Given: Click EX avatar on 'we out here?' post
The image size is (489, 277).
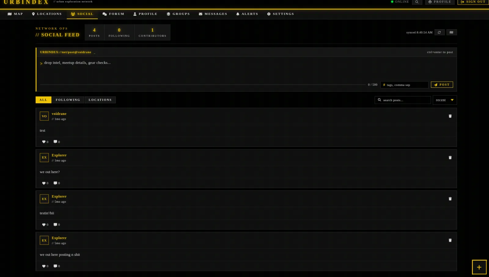Looking at the screenshot, I should [44, 158].
